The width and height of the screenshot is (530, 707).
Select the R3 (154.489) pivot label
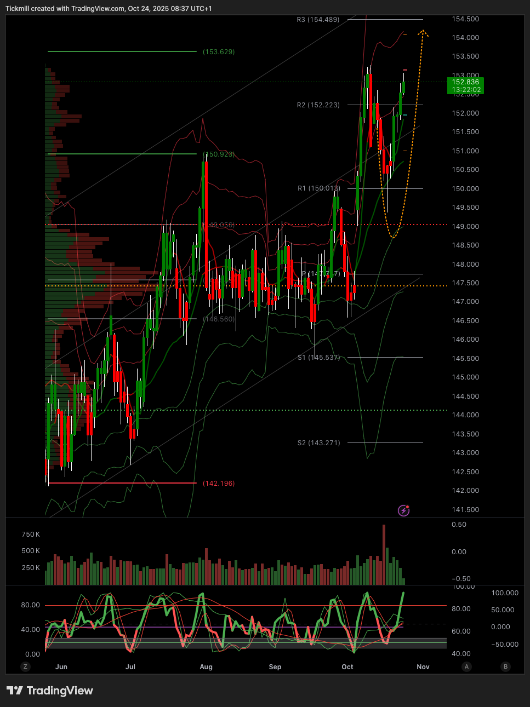pos(318,20)
